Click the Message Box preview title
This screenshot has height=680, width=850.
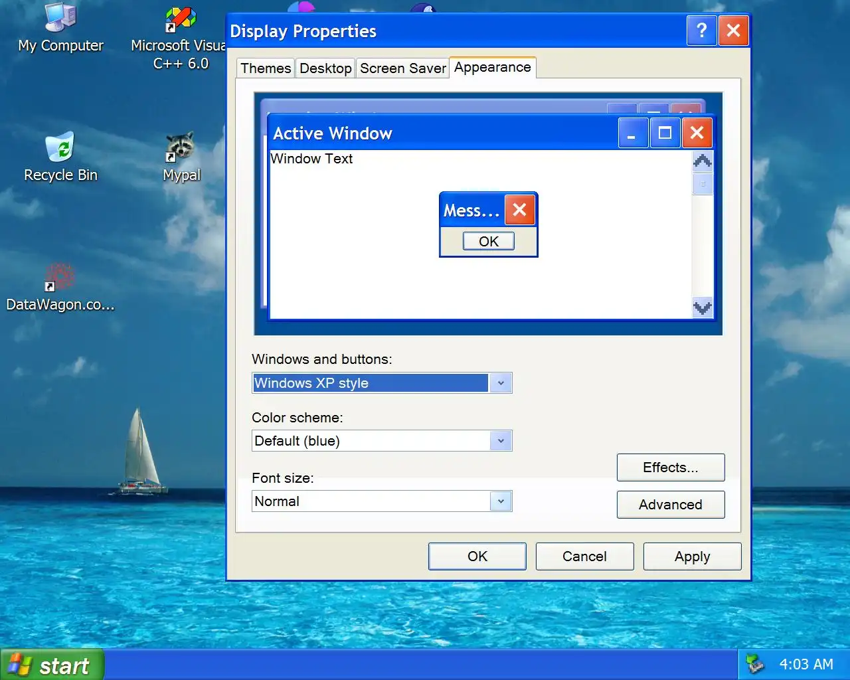(x=471, y=211)
